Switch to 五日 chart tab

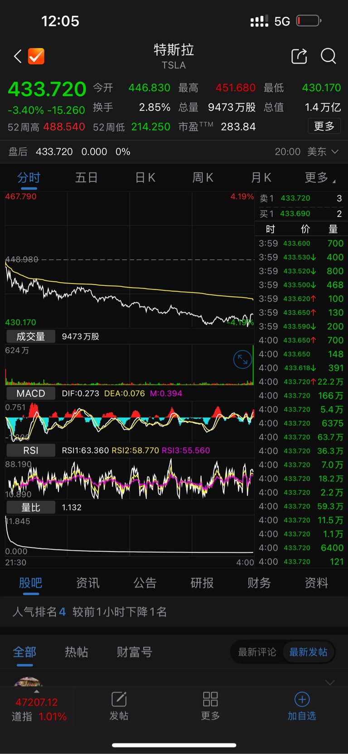87,177
